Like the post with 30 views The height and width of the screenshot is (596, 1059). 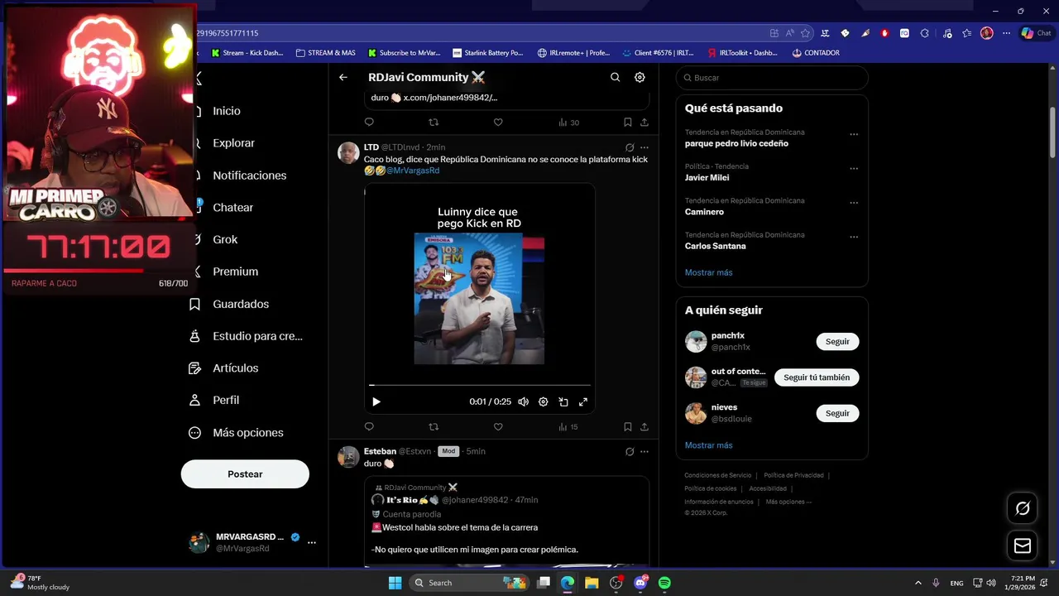pyautogui.click(x=498, y=122)
